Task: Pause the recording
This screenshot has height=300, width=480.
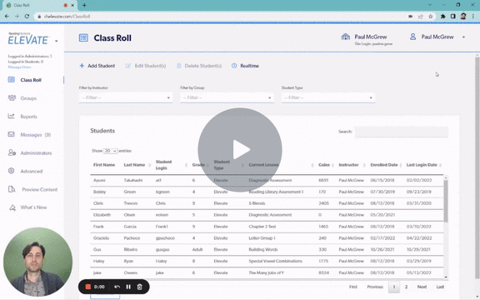Action: click(x=128, y=287)
